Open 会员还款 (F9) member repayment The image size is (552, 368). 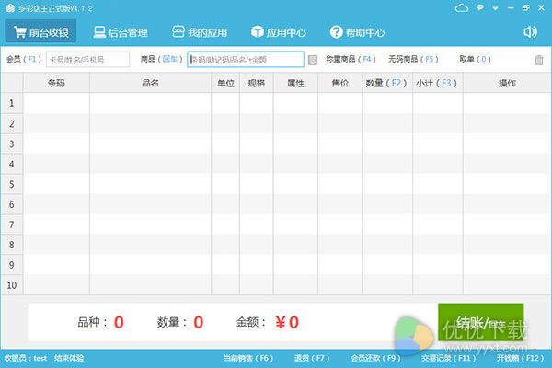point(375,358)
